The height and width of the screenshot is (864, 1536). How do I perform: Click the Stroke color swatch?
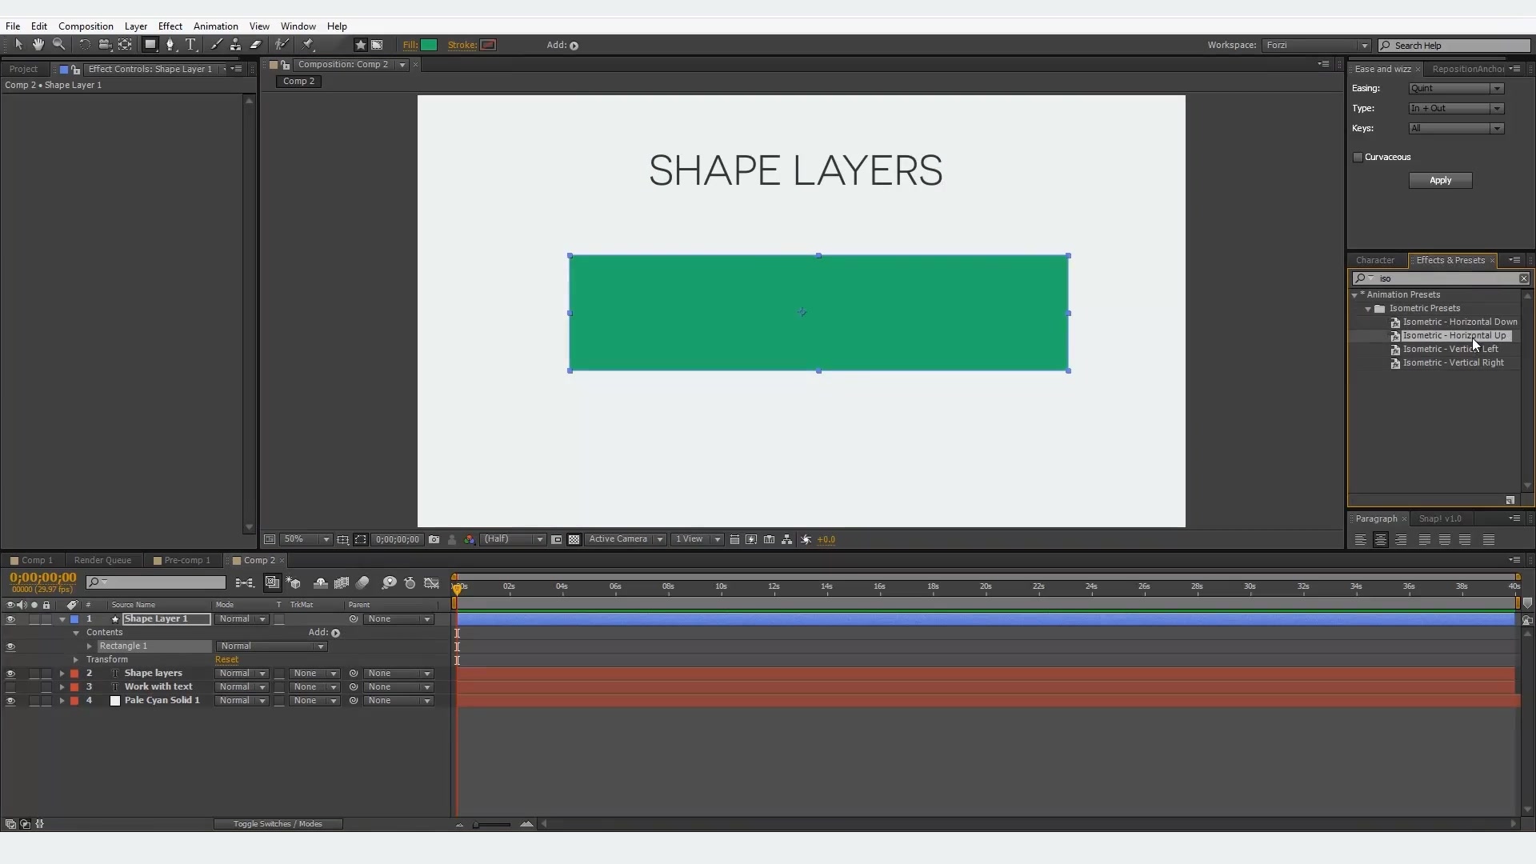tap(486, 44)
